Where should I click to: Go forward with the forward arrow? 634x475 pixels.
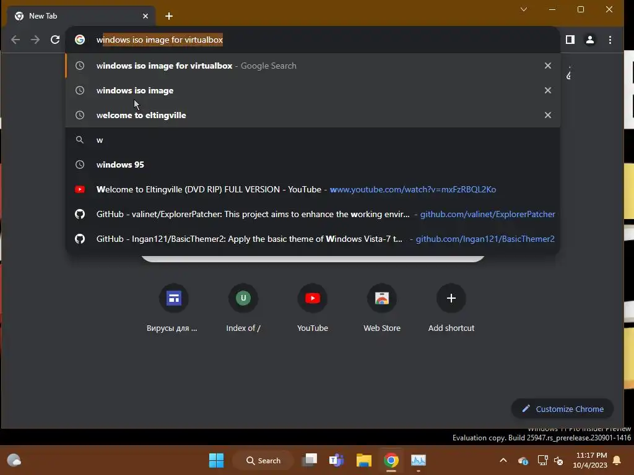pos(35,40)
